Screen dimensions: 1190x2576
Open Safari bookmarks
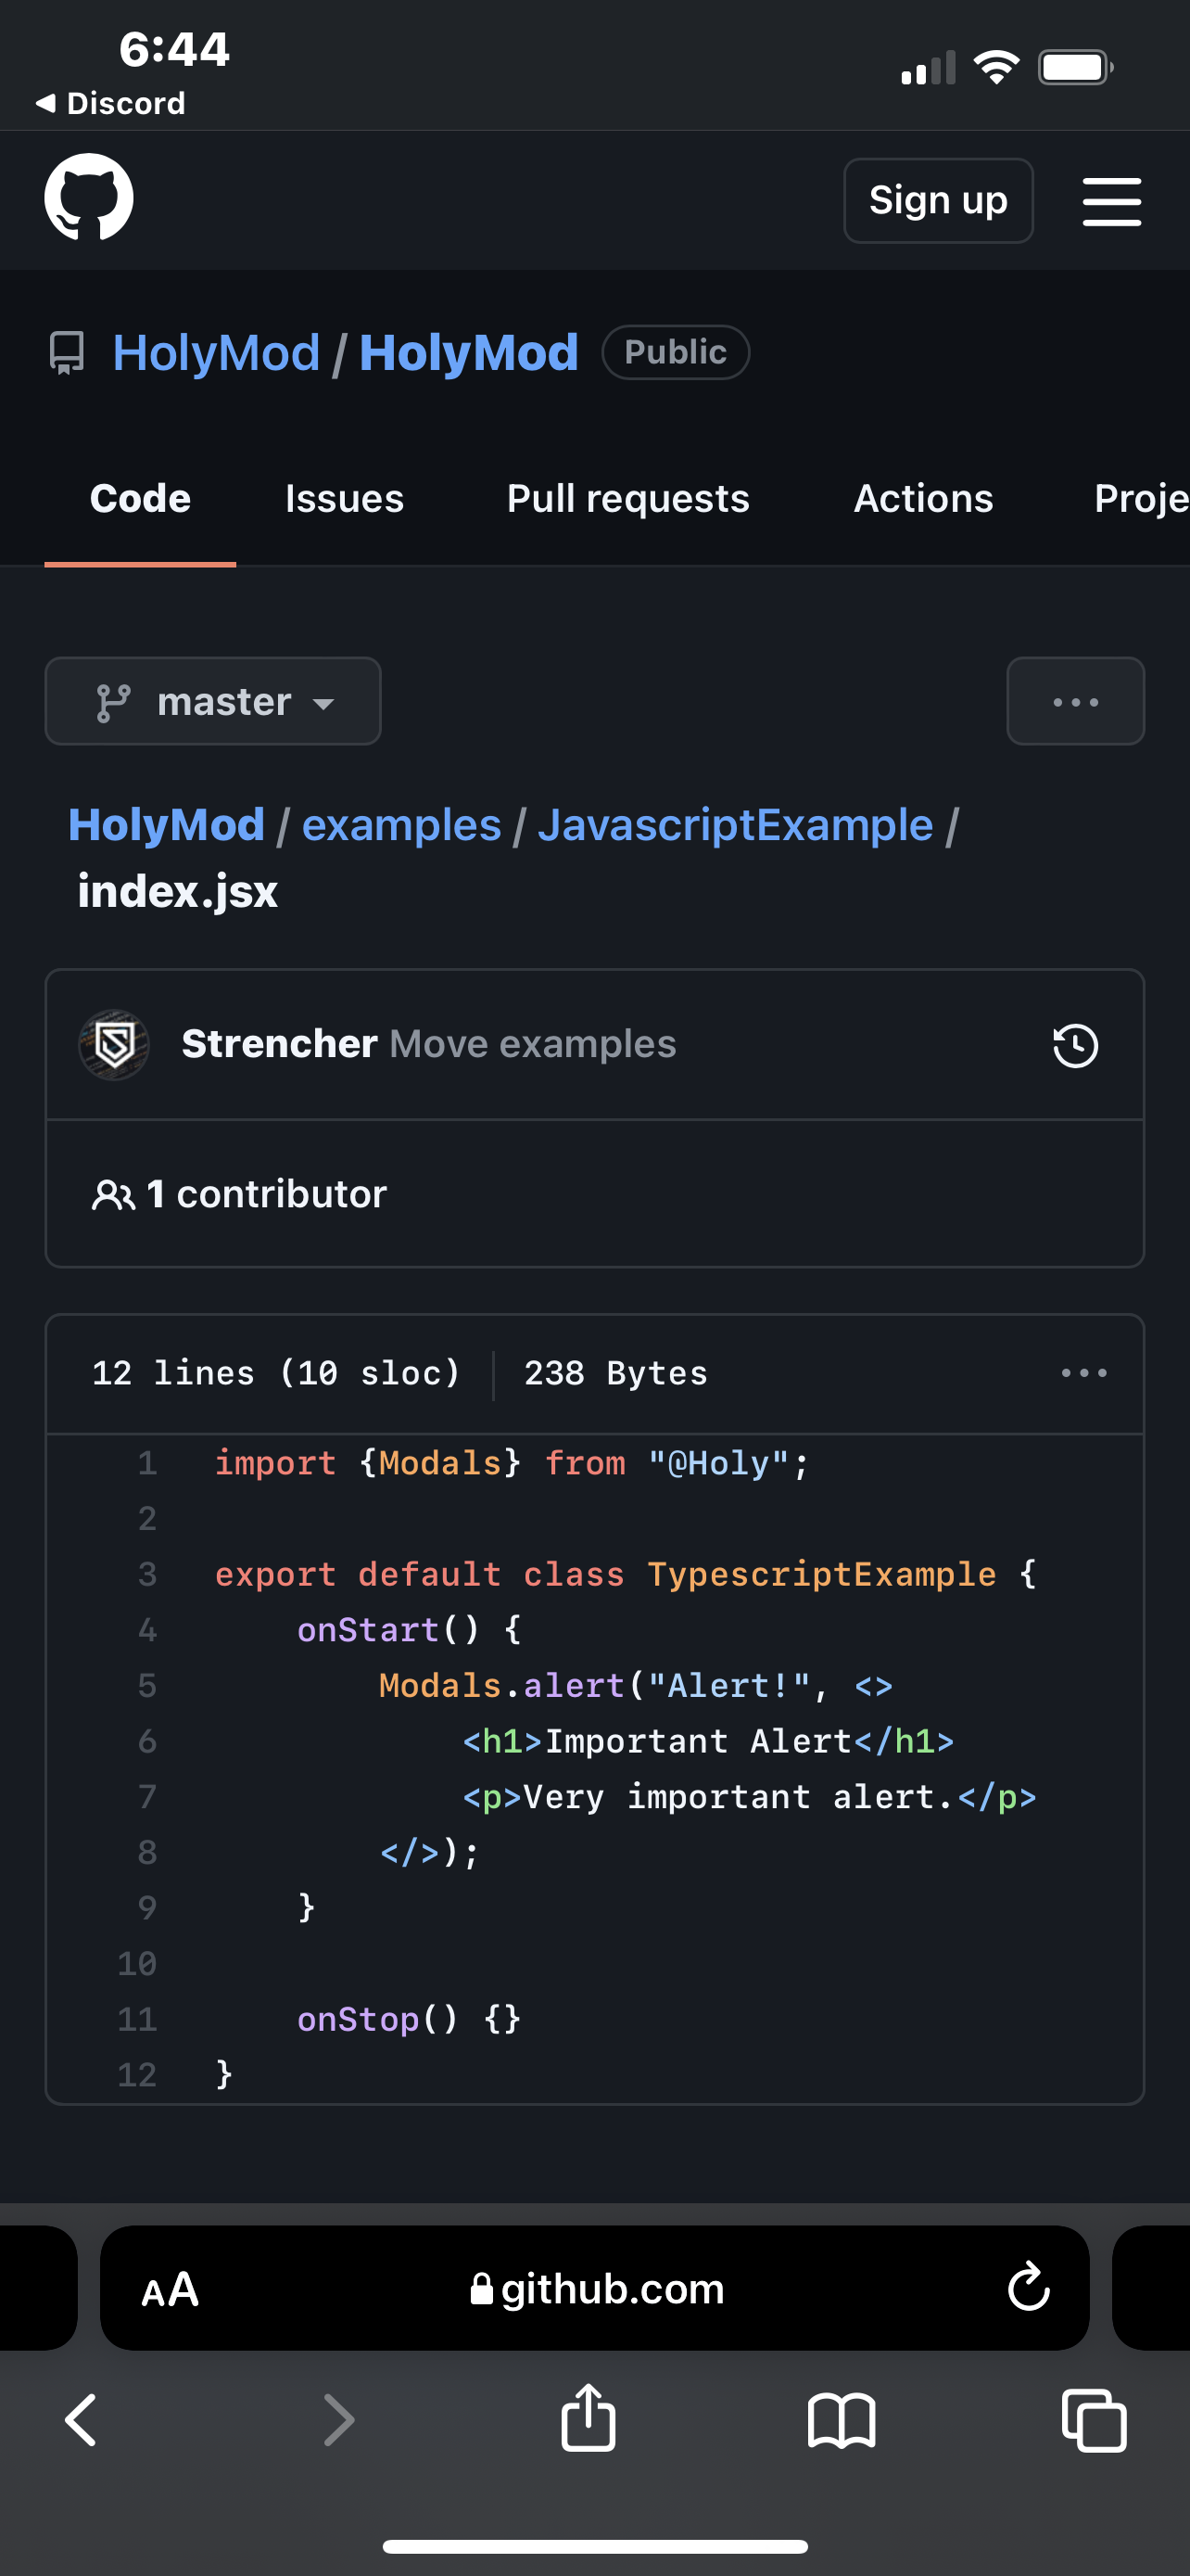[x=842, y=2420]
